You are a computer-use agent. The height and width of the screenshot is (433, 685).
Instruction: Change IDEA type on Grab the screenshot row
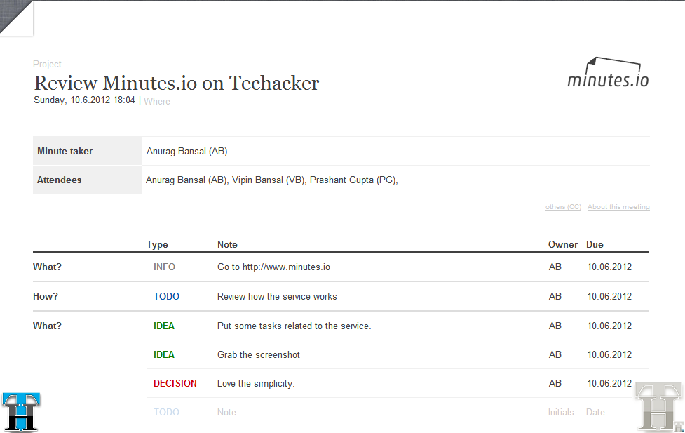coord(164,354)
